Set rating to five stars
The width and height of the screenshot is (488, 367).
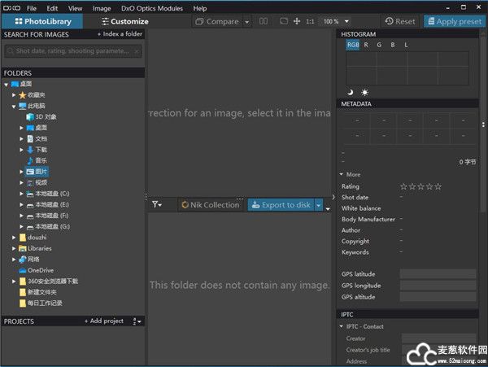click(x=438, y=186)
